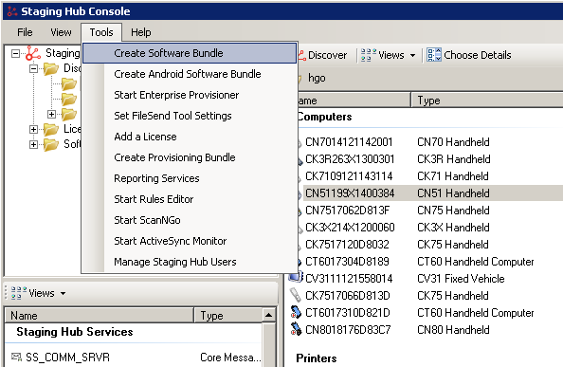The image size is (563, 367).
Task: Open Reporting Services from Tools menu
Action: point(156,178)
